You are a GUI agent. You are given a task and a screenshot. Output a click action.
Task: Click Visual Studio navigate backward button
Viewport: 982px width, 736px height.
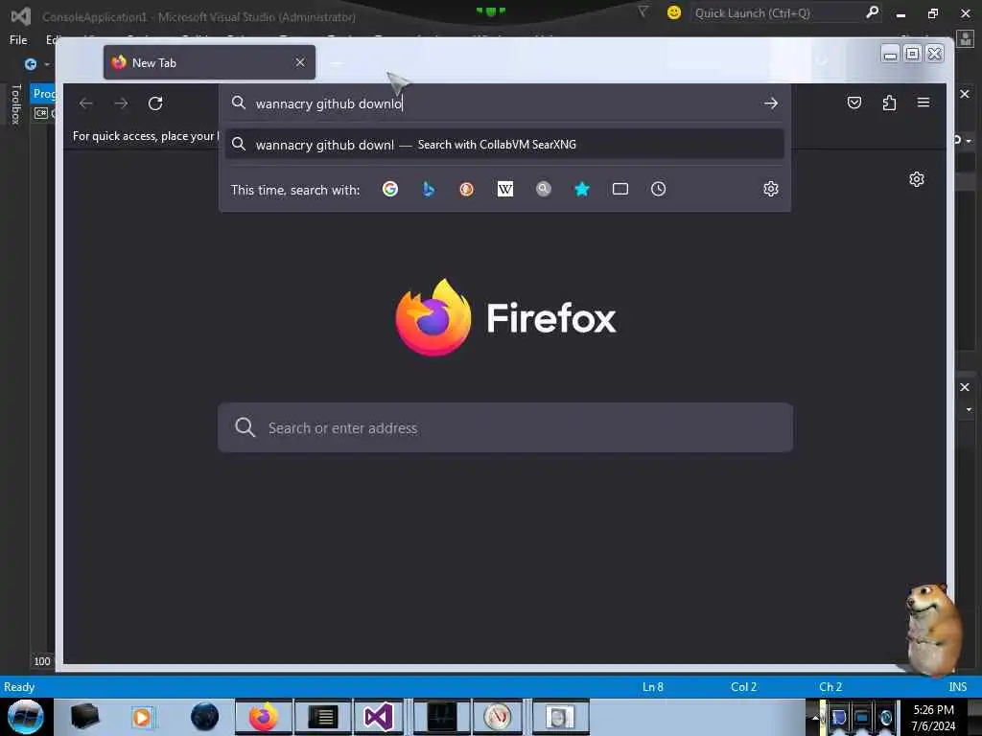pyautogui.click(x=30, y=64)
